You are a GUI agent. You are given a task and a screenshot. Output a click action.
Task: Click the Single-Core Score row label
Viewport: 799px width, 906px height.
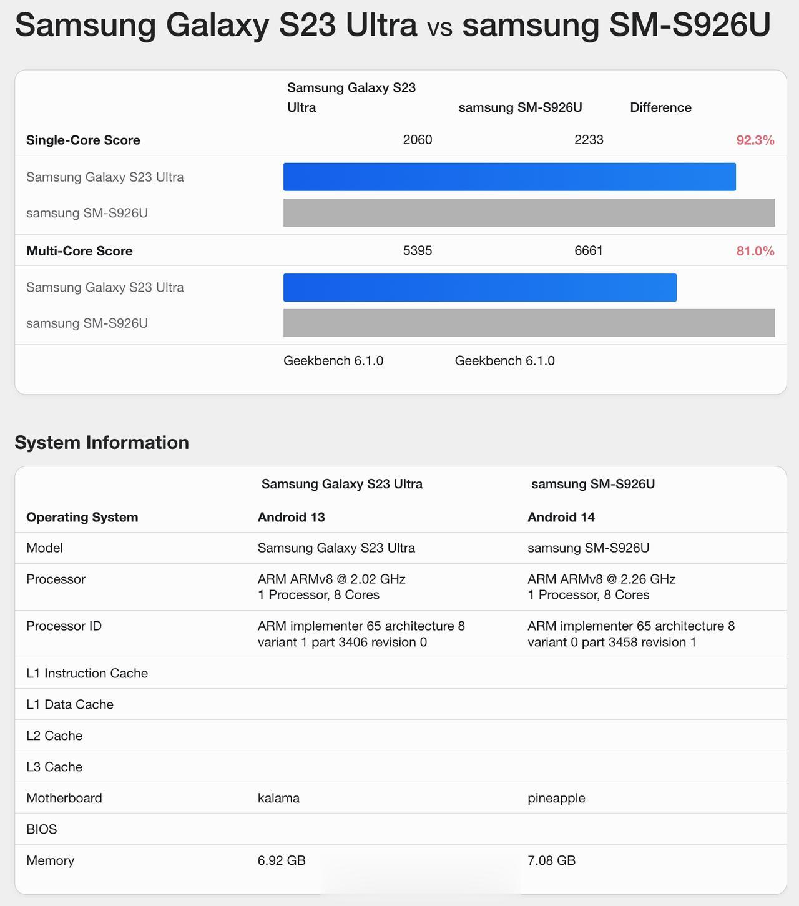point(83,140)
